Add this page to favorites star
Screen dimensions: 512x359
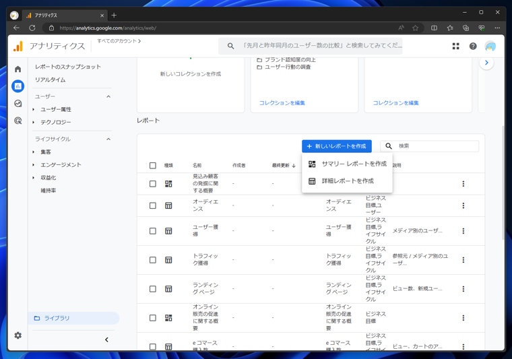(x=416, y=28)
